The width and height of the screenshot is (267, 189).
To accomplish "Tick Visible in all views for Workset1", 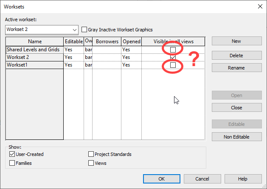I will click(173, 65).
